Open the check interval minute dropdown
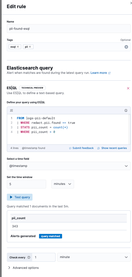The height and width of the screenshot is (277, 132). pos(94,257)
